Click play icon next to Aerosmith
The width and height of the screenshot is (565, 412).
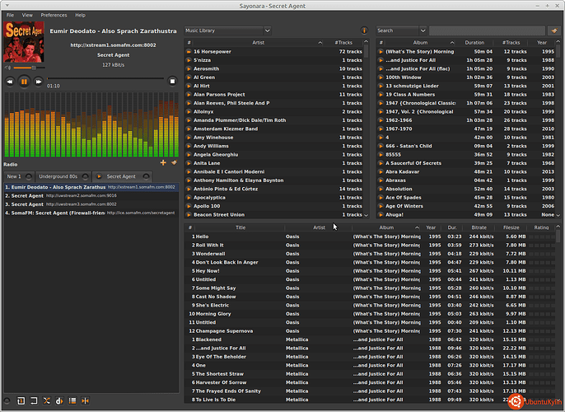click(189, 69)
